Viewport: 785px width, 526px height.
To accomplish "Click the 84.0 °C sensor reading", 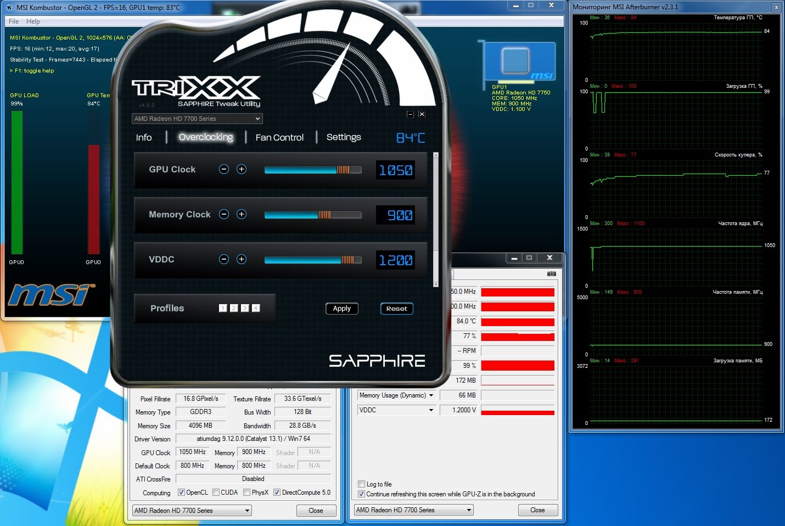I will pyautogui.click(x=464, y=321).
